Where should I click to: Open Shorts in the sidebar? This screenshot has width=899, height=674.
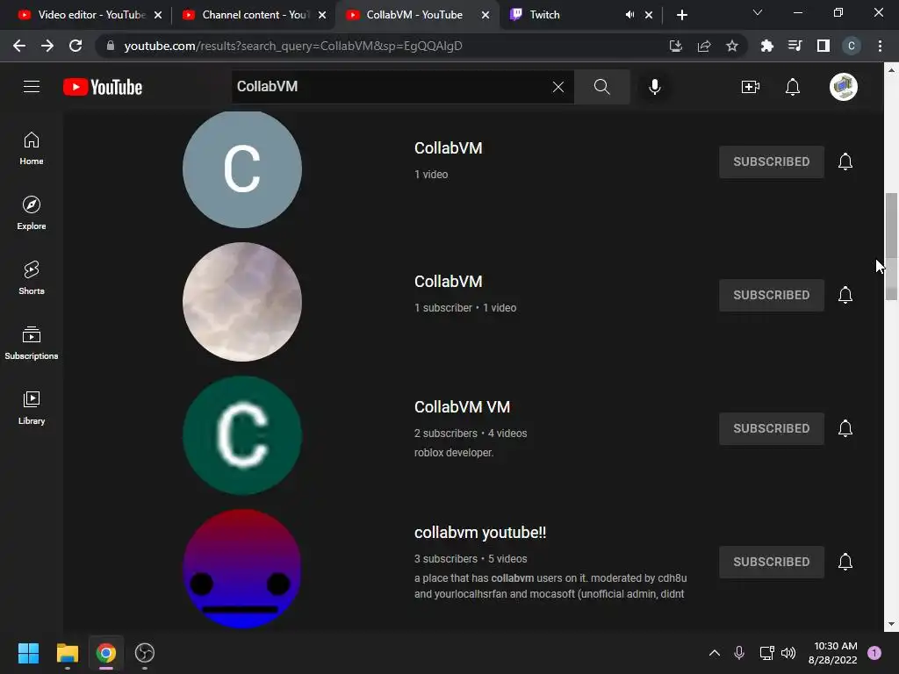pos(32,278)
